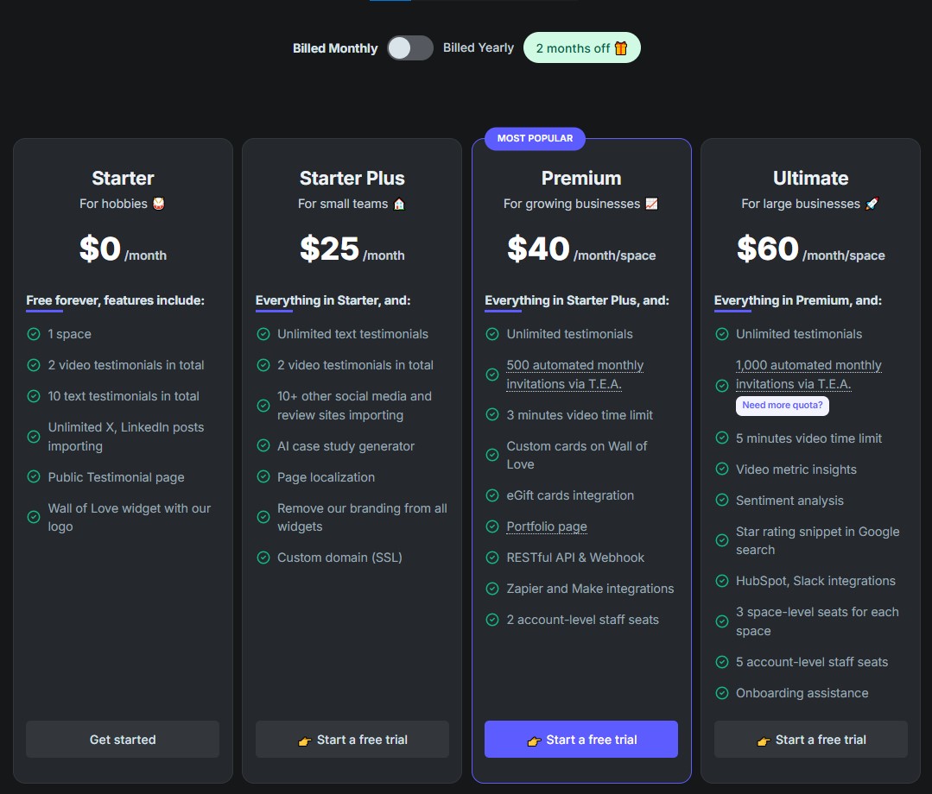Open the "Need more quota?" link
Screen dimensions: 932x794
(782, 404)
